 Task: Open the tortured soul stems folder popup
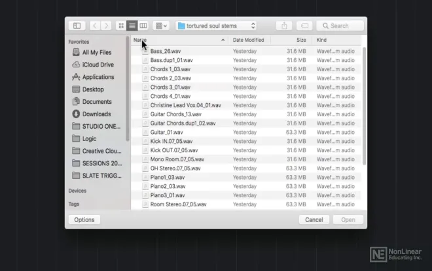point(216,26)
